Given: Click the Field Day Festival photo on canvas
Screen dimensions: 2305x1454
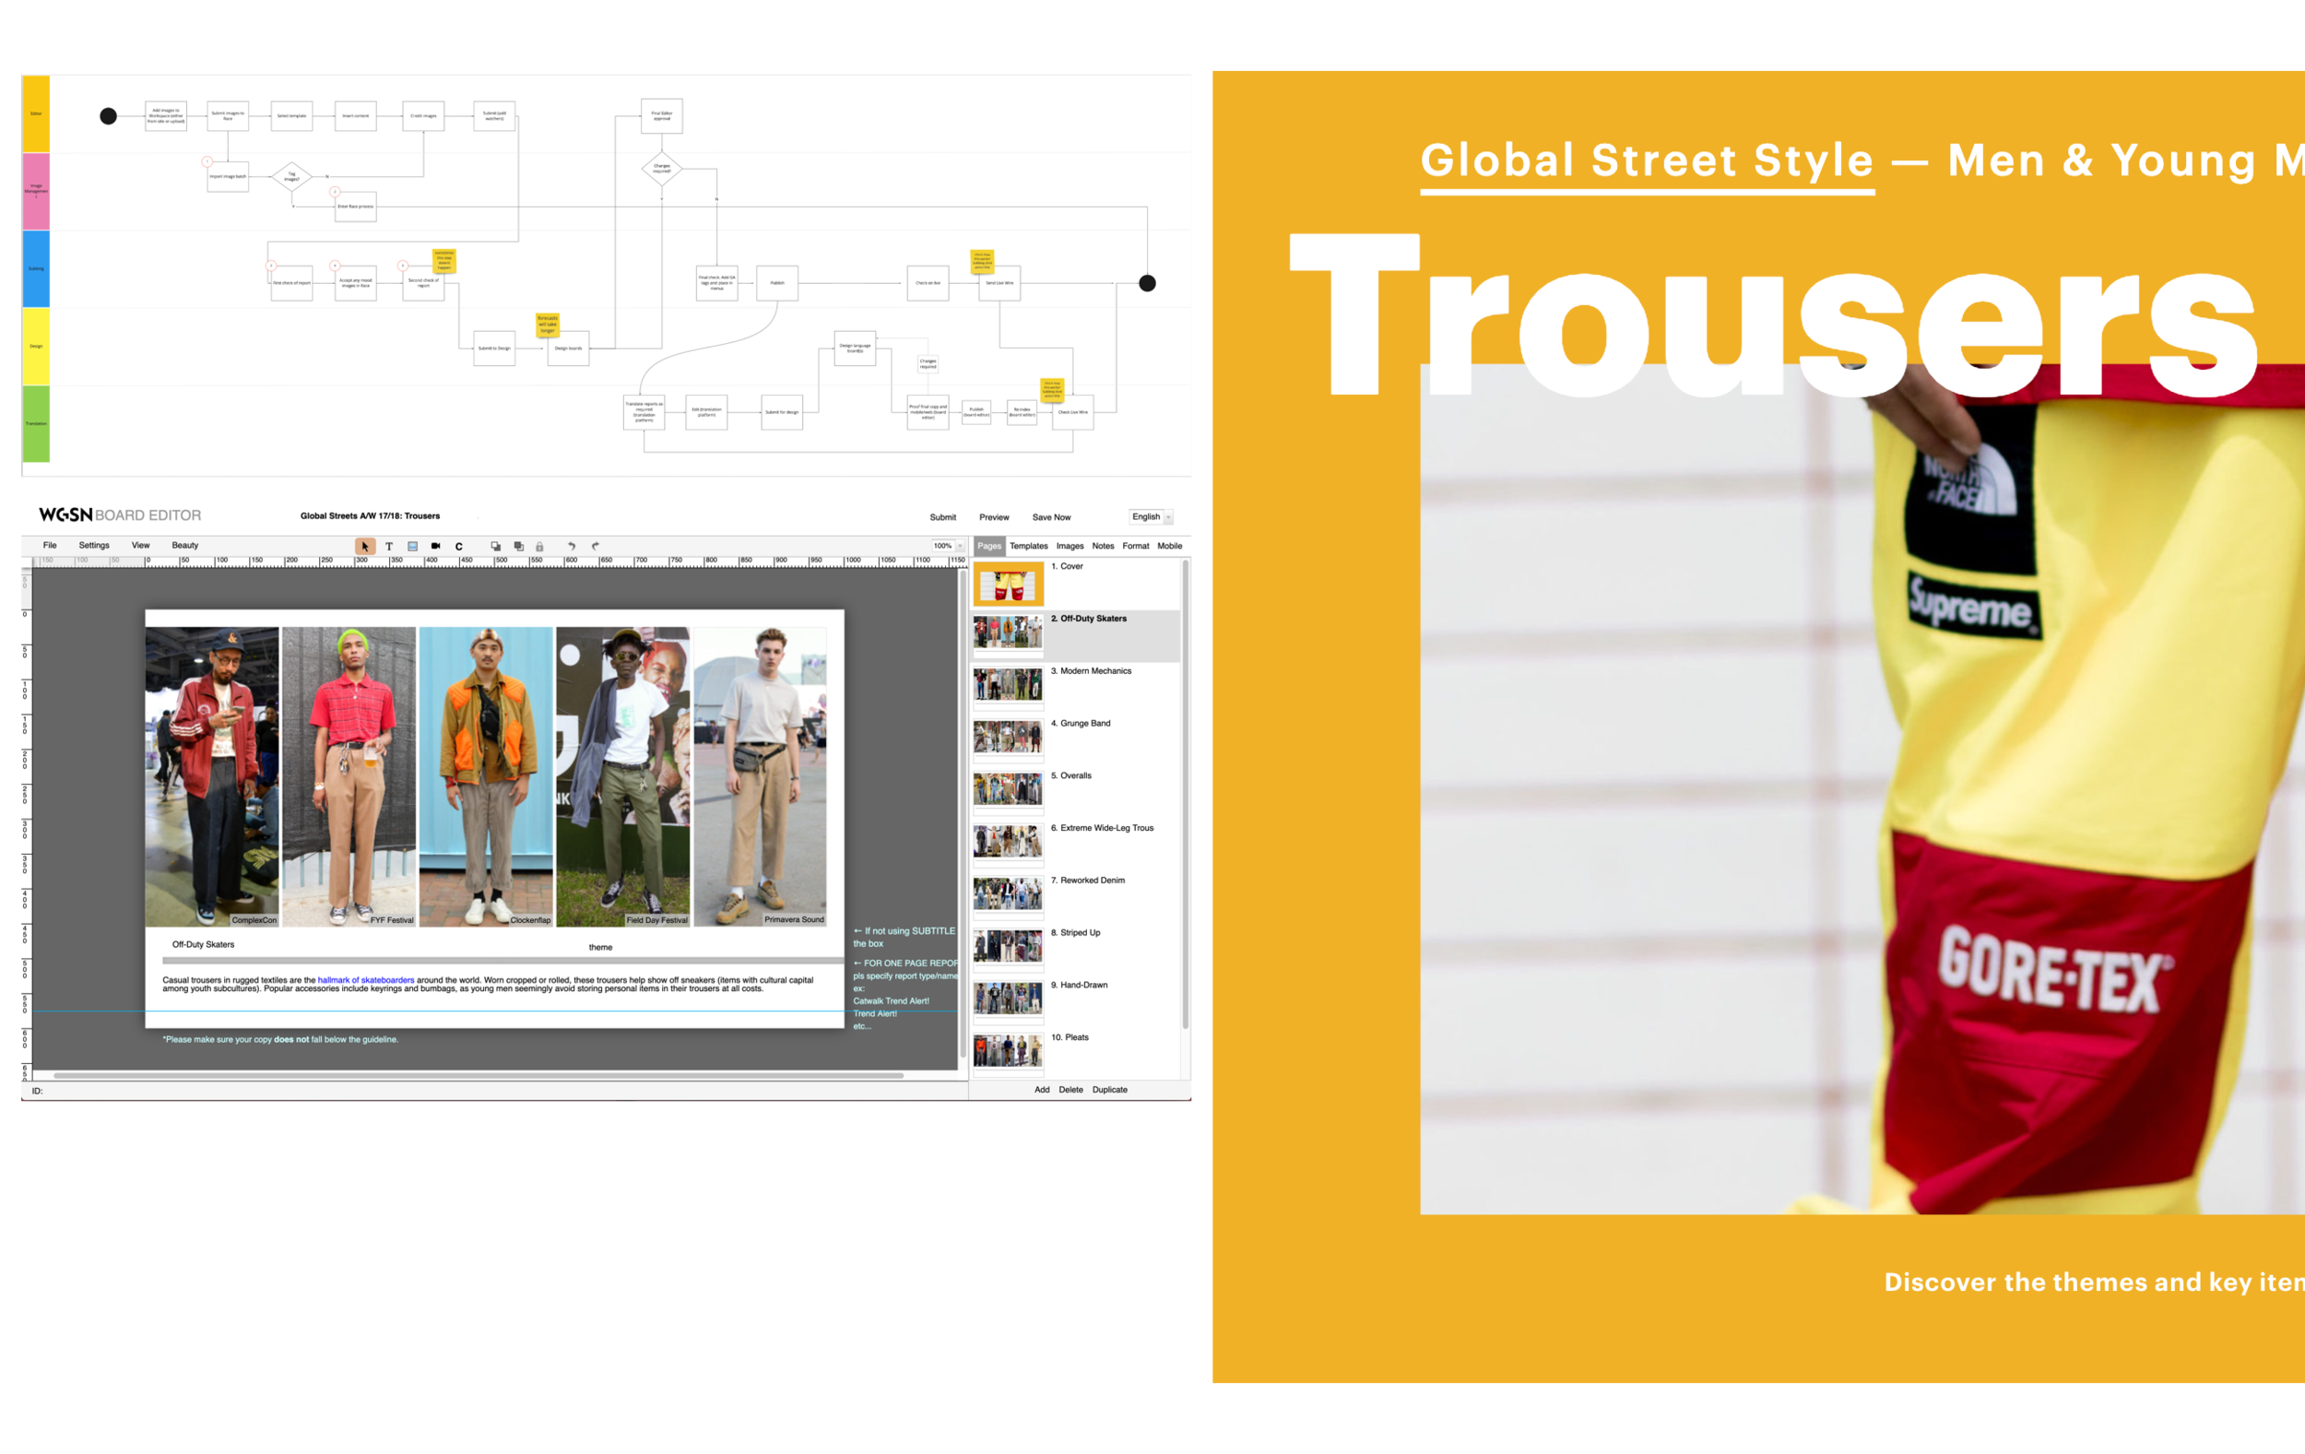Looking at the screenshot, I should click(622, 777).
